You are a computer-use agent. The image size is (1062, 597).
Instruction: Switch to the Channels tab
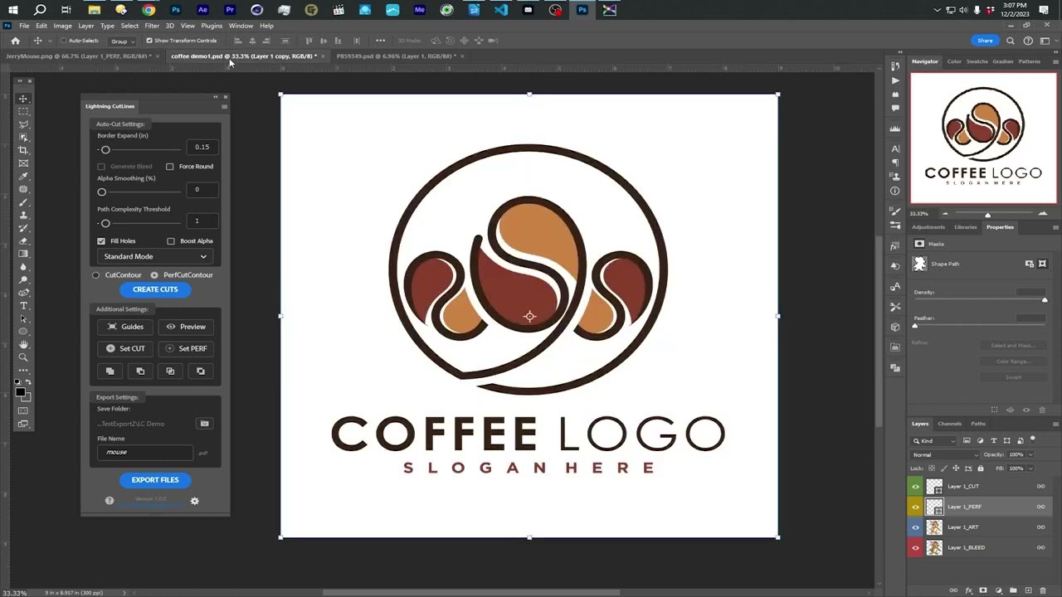click(x=949, y=424)
